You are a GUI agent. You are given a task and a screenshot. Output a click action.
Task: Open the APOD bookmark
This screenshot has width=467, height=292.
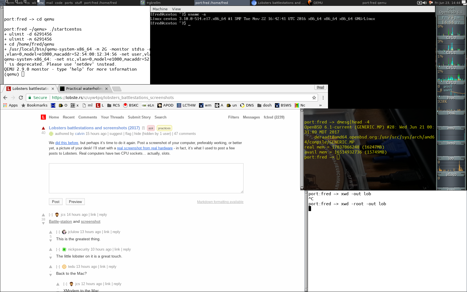click(x=165, y=105)
